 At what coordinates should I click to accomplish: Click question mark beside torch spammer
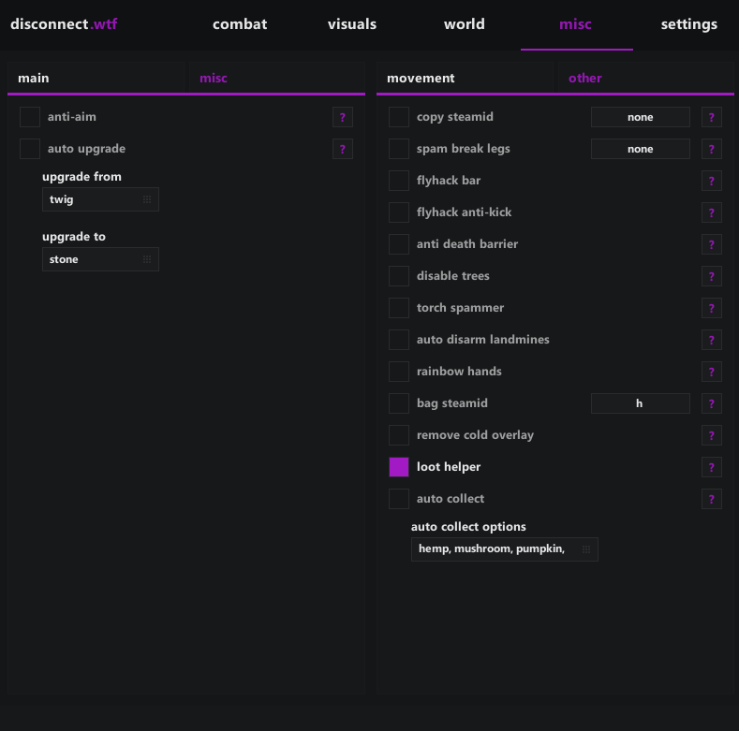point(712,308)
